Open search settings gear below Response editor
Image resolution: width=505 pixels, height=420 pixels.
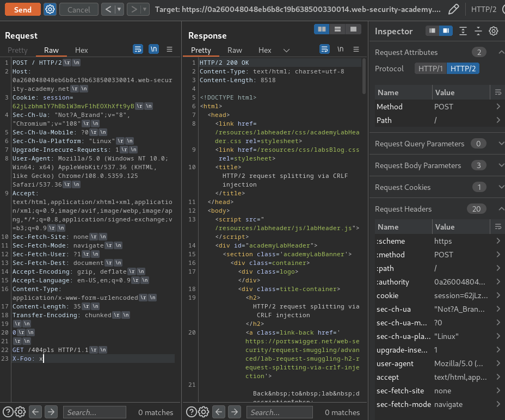tap(203, 412)
